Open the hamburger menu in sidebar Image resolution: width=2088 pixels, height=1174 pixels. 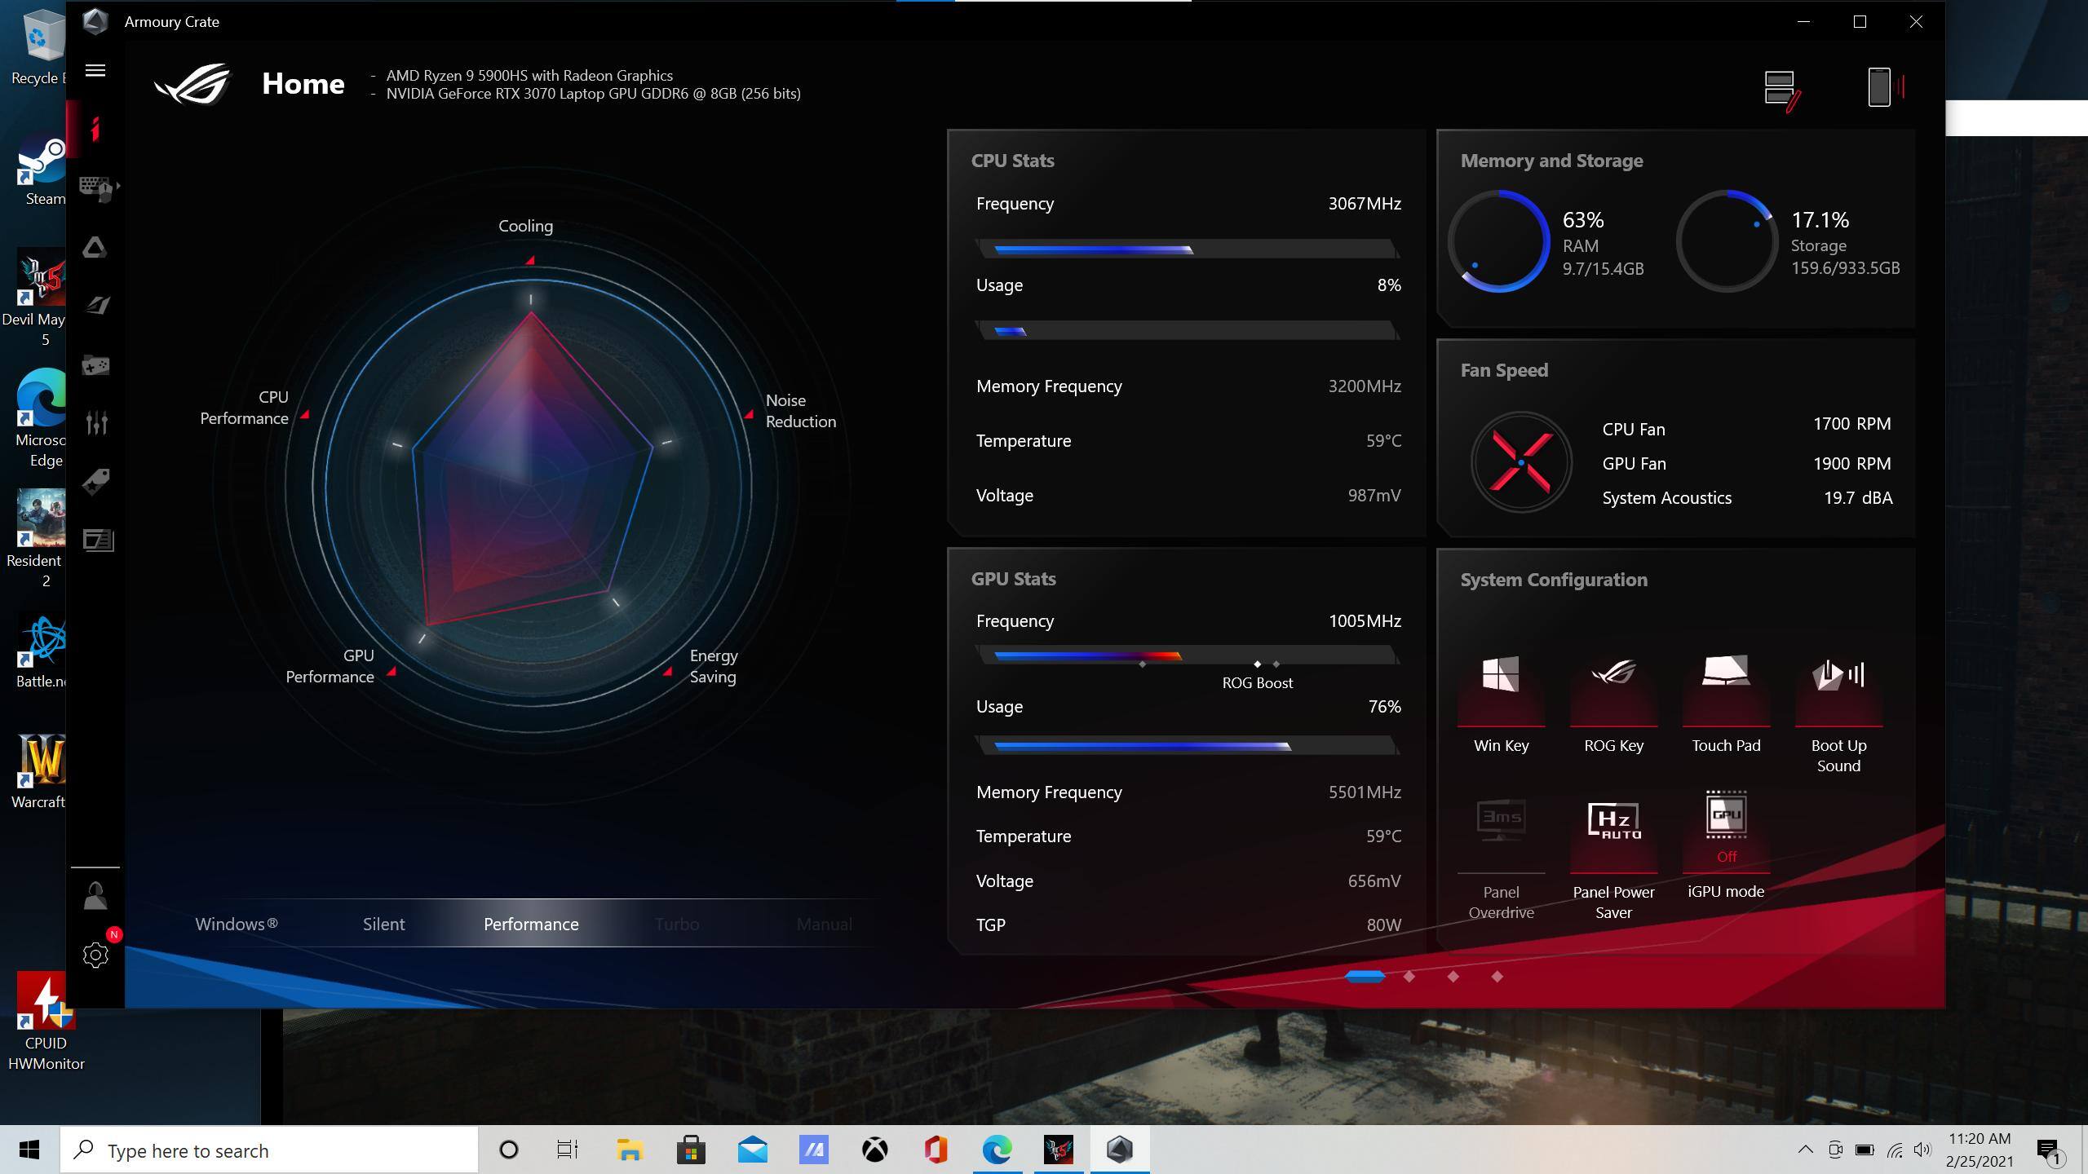pos(95,71)
